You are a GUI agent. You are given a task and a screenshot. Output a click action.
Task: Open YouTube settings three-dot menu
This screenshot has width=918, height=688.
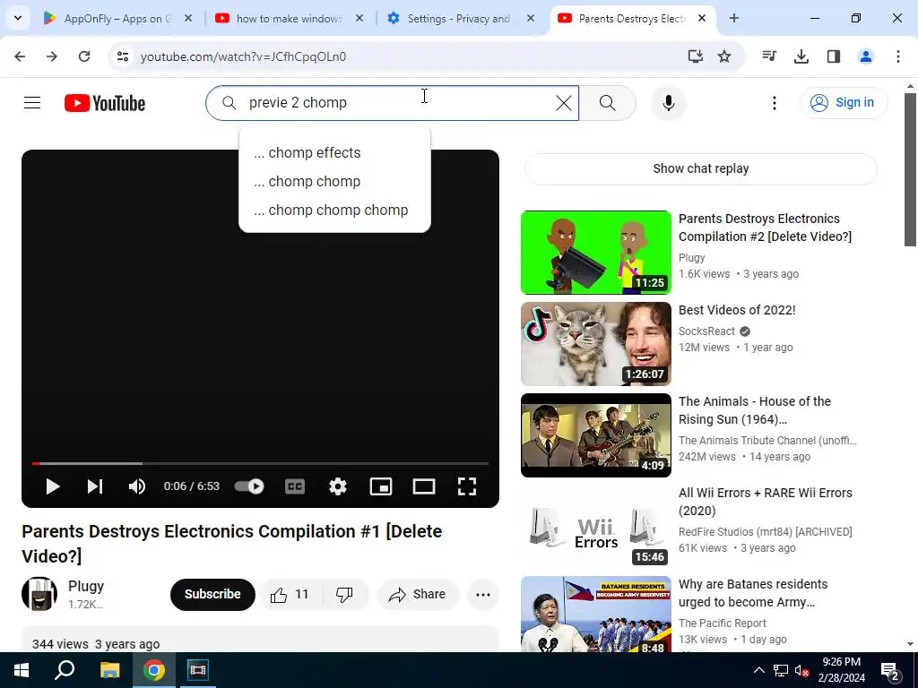coord(774,103)
